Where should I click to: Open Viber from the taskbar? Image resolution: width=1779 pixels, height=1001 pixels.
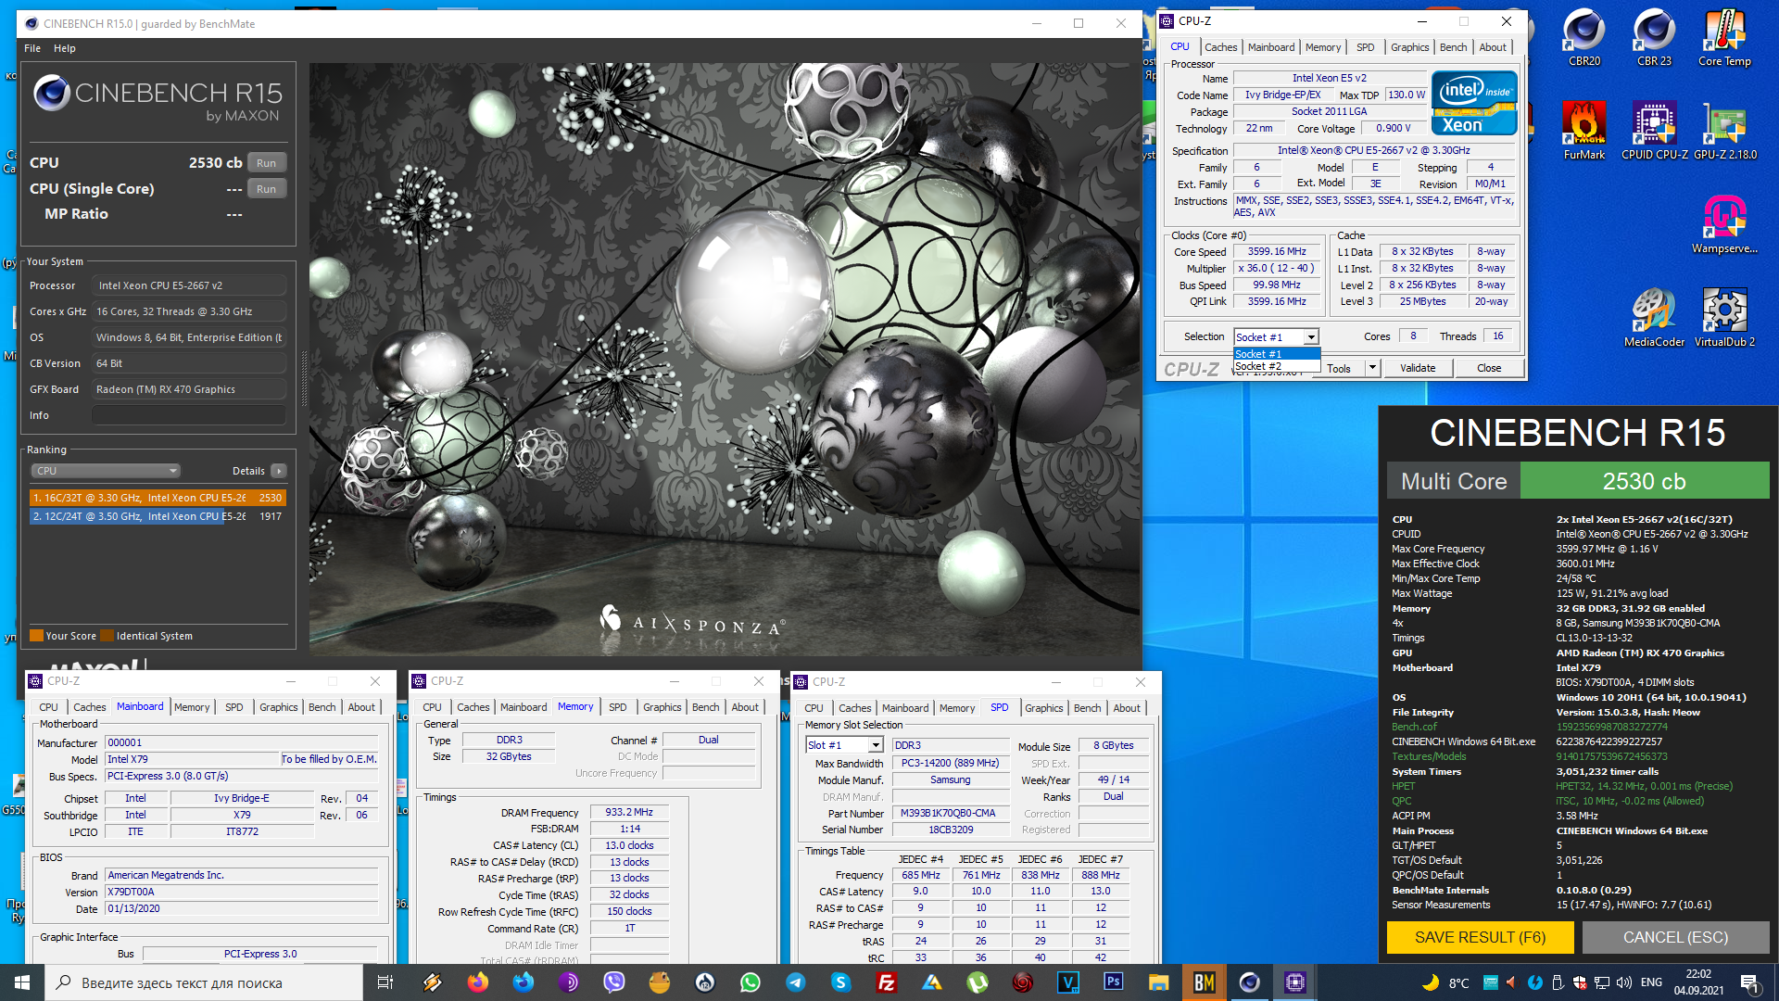[614, 982]
